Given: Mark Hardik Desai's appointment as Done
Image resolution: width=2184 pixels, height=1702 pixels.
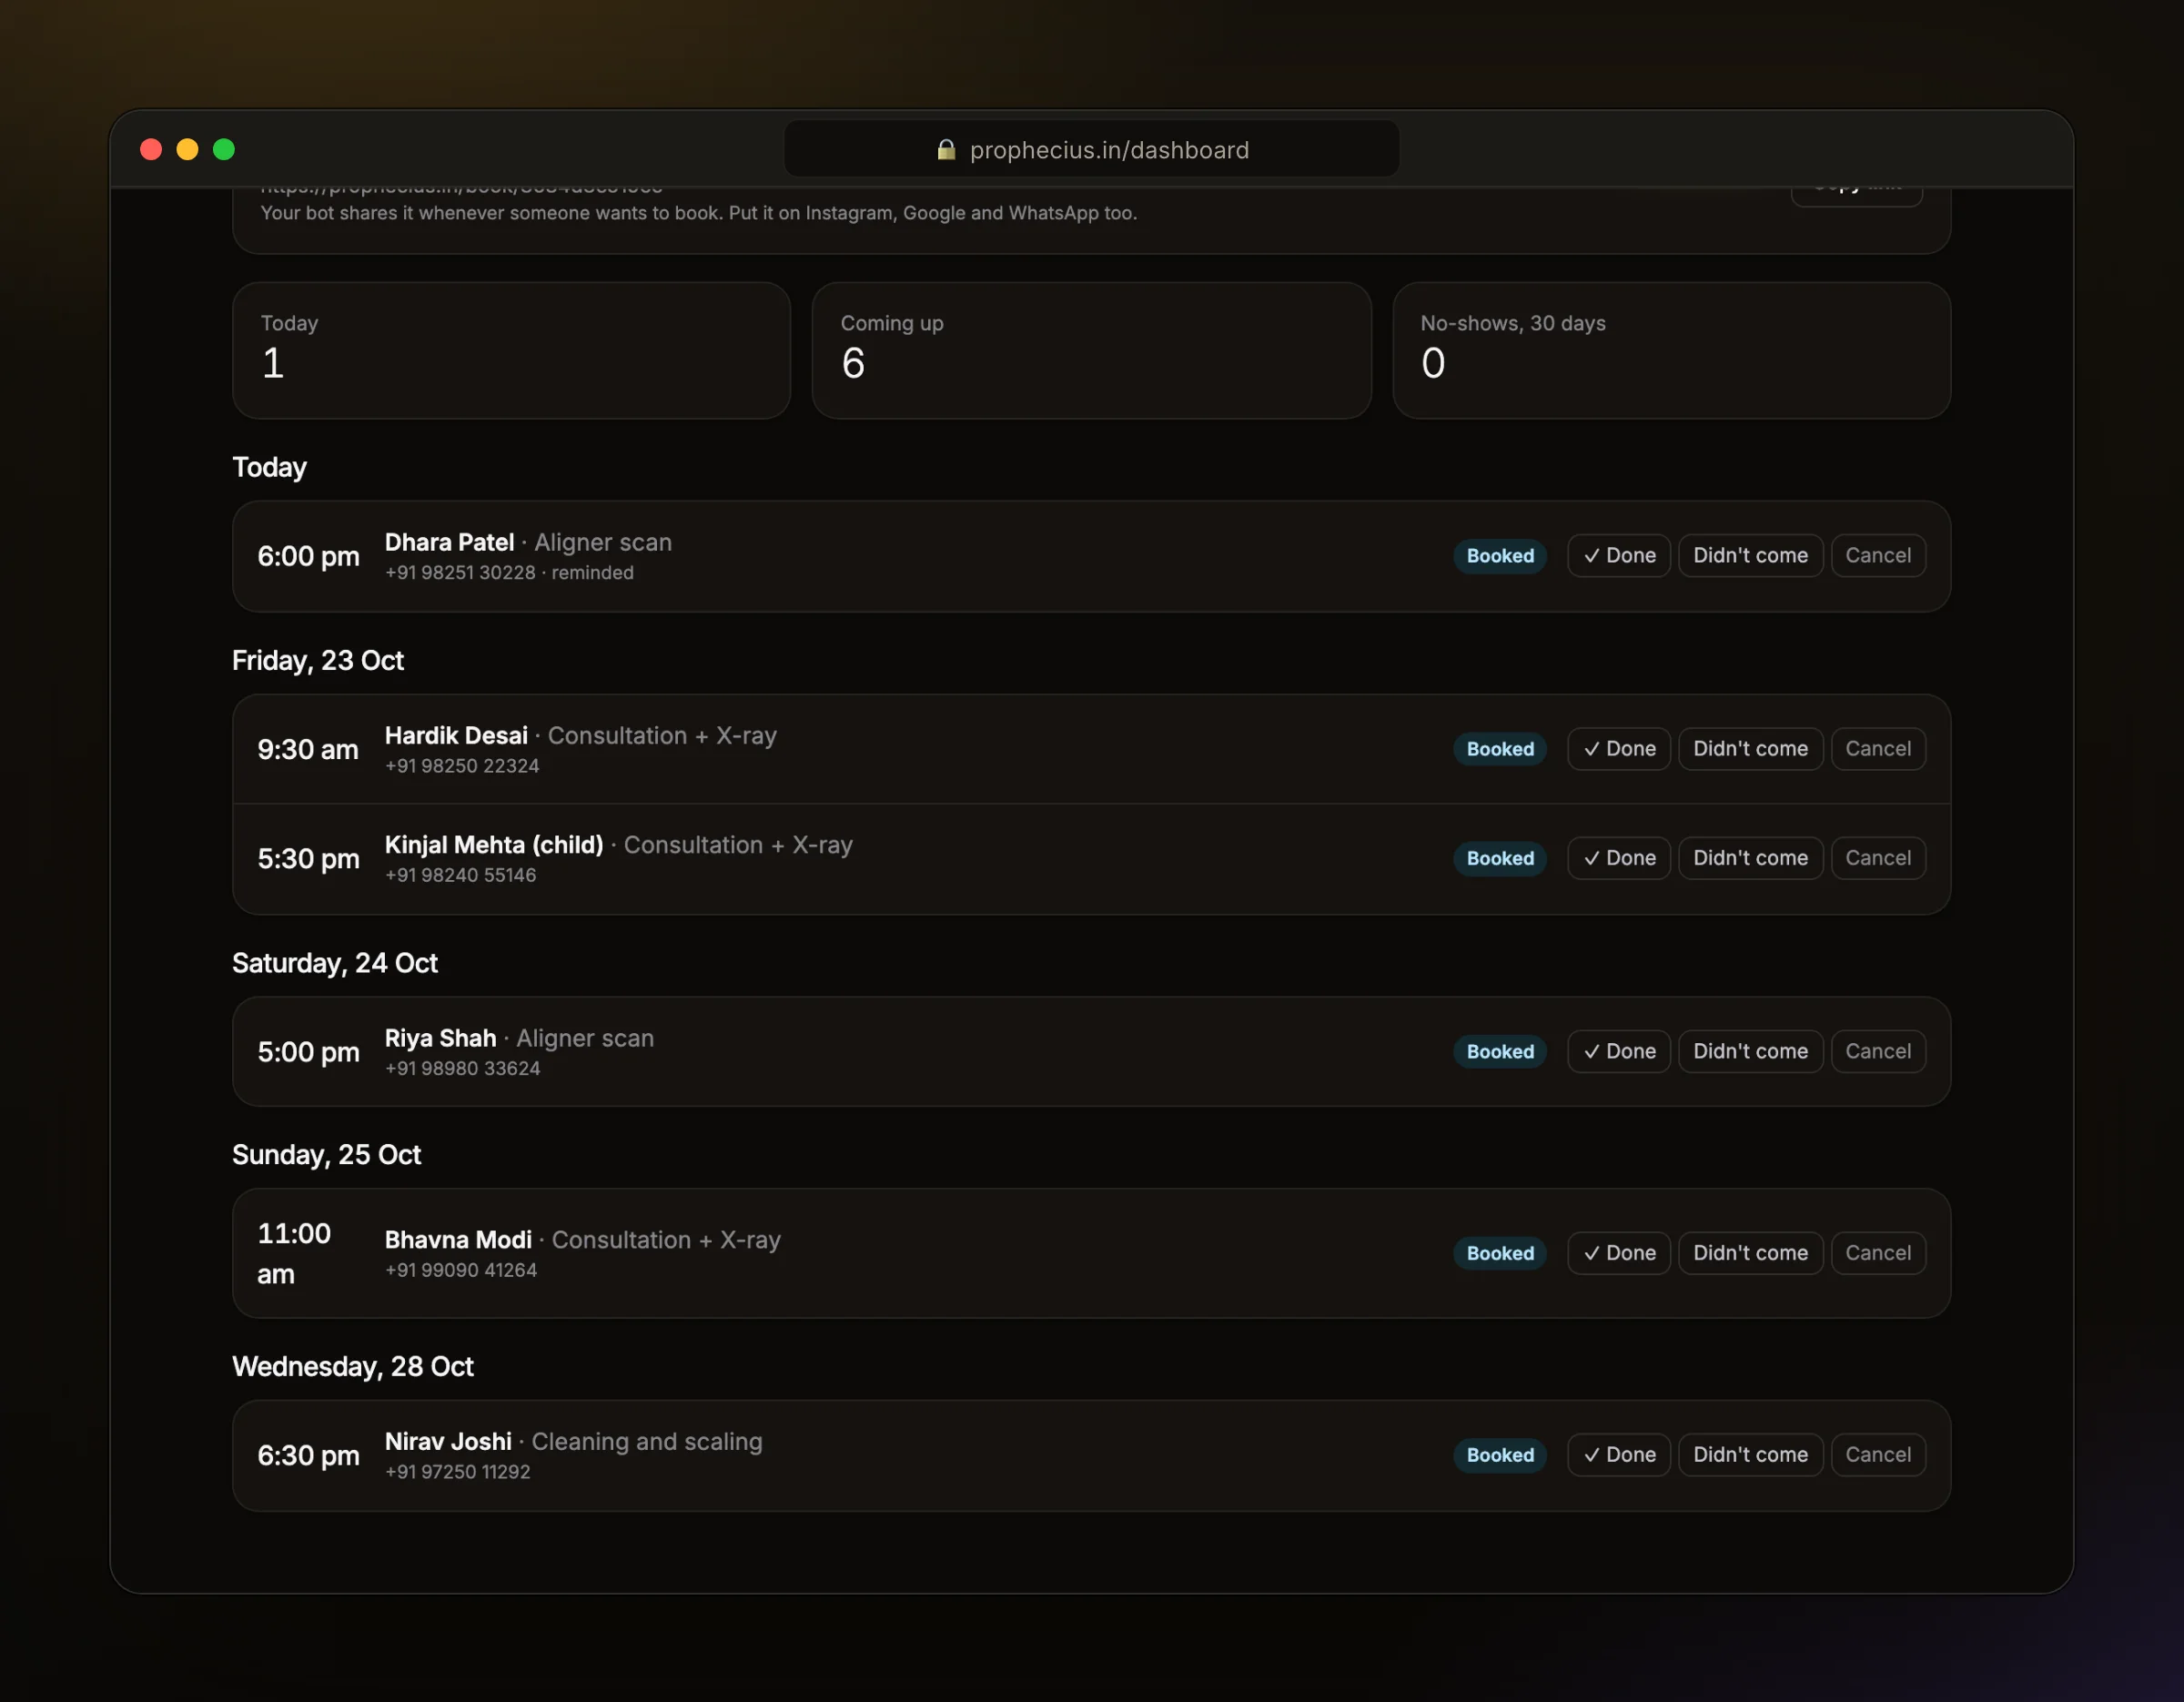Looking at the screenshot, I should [x=1618, y=749].
